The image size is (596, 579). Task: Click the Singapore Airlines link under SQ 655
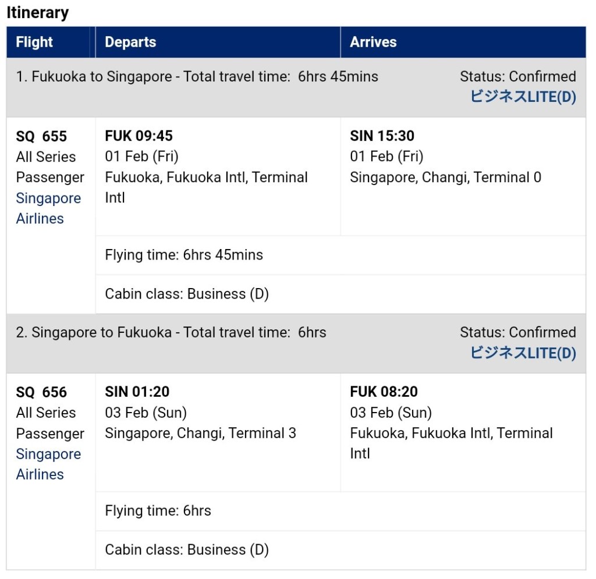pyautogui.click(x=48, y=208)
